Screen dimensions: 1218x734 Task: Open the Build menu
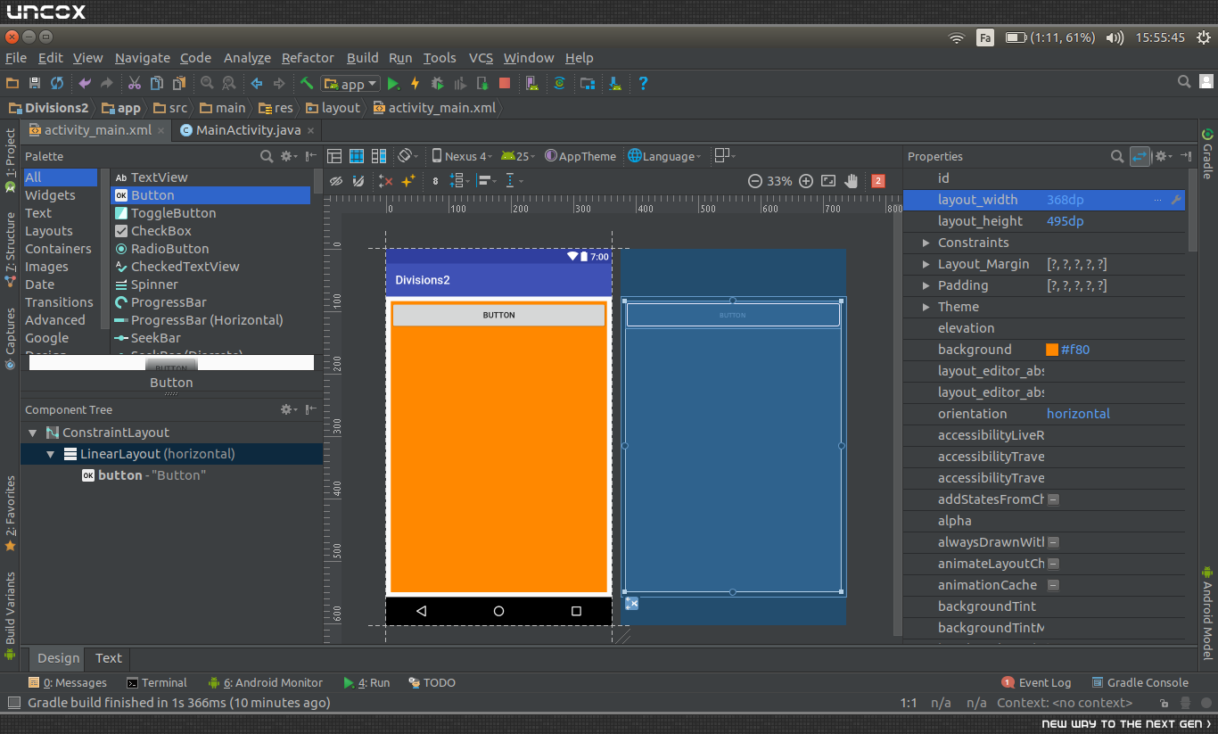363,58
